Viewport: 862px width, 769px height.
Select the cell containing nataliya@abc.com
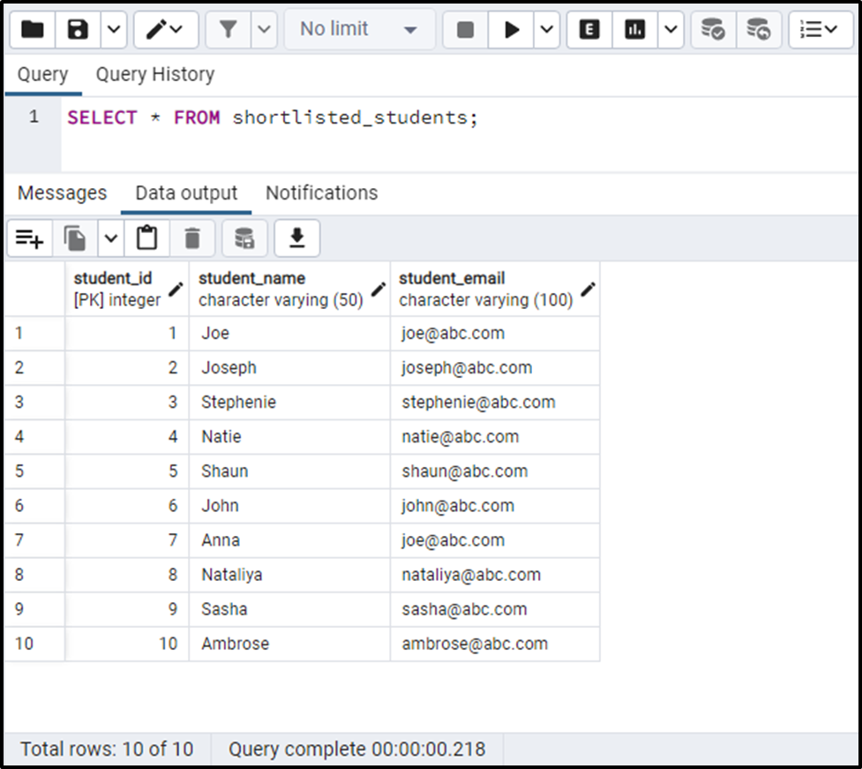click(494, 575)
